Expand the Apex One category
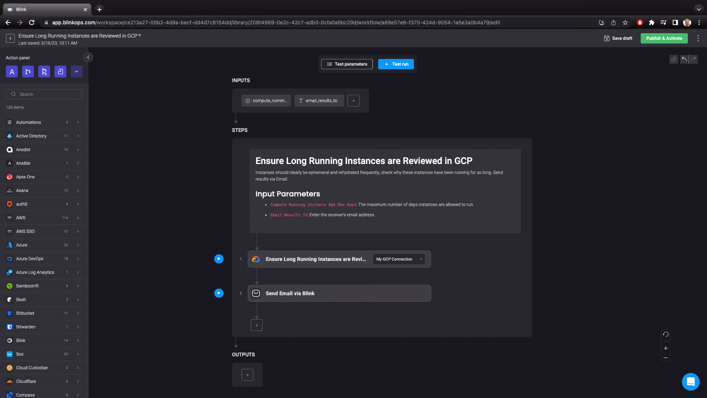This screenshot has width=707, height=398. (x=43, y=177)
